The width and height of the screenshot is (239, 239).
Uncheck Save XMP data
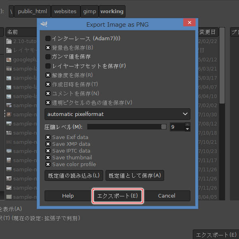48,144
